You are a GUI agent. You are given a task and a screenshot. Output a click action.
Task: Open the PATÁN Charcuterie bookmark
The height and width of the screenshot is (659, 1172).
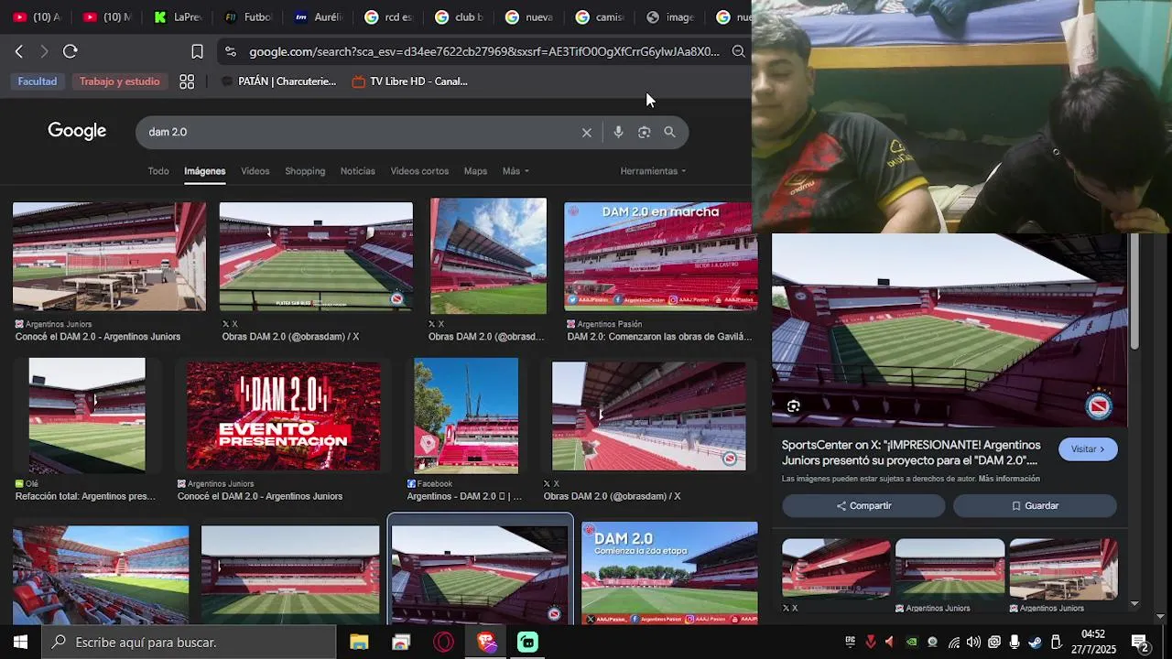click(x=278, y=81)
